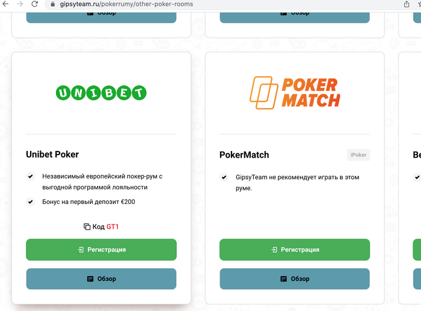The width and height of the screenshot is (421, 311).
Task: Click the browser back arrow
Action: pyautogui.click(x=5, y=4)
